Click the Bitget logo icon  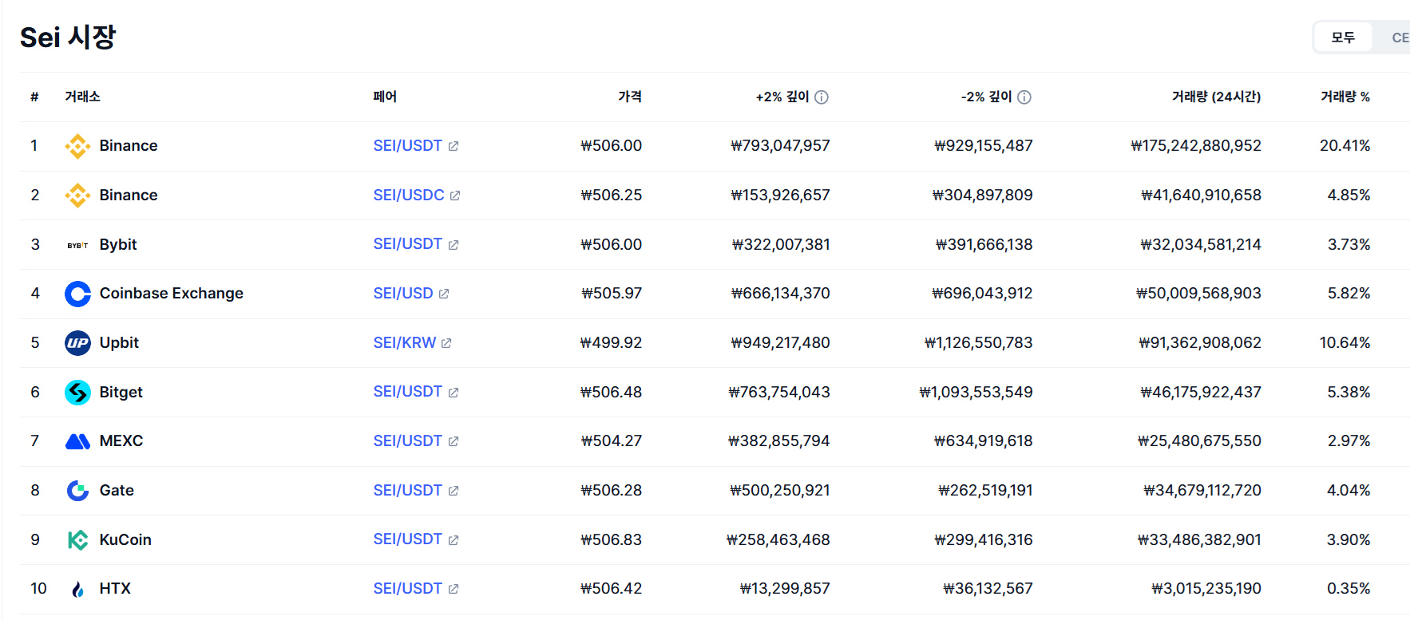tap(77, 393)
